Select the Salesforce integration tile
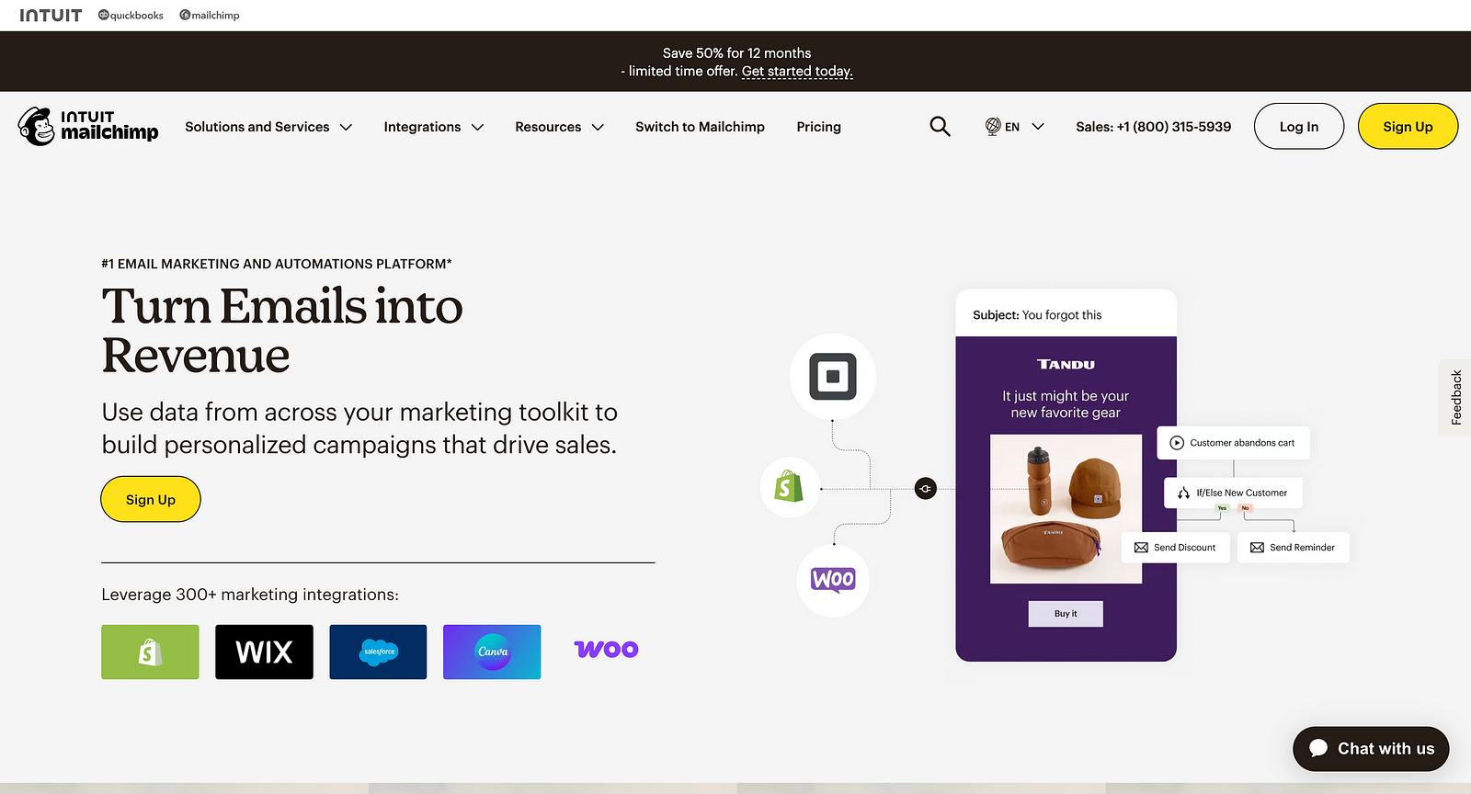 click(x=378, y=652)
